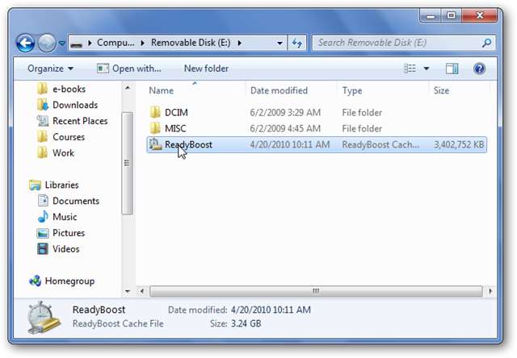Expand the arrow before Computer breadcrumb

(90, 43)
